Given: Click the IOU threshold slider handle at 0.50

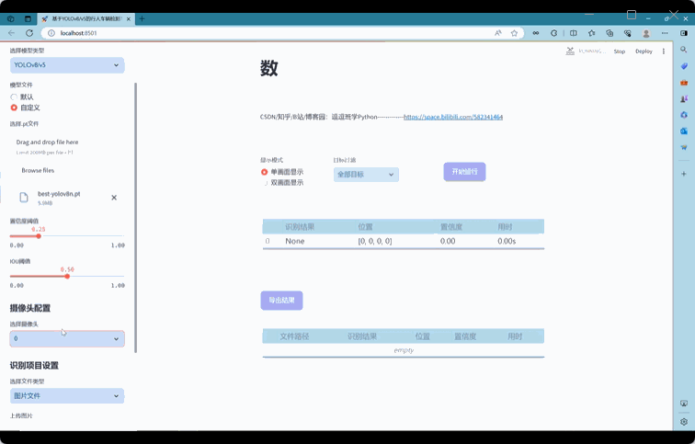Looking at the screenshot, I should pos(67,277).
